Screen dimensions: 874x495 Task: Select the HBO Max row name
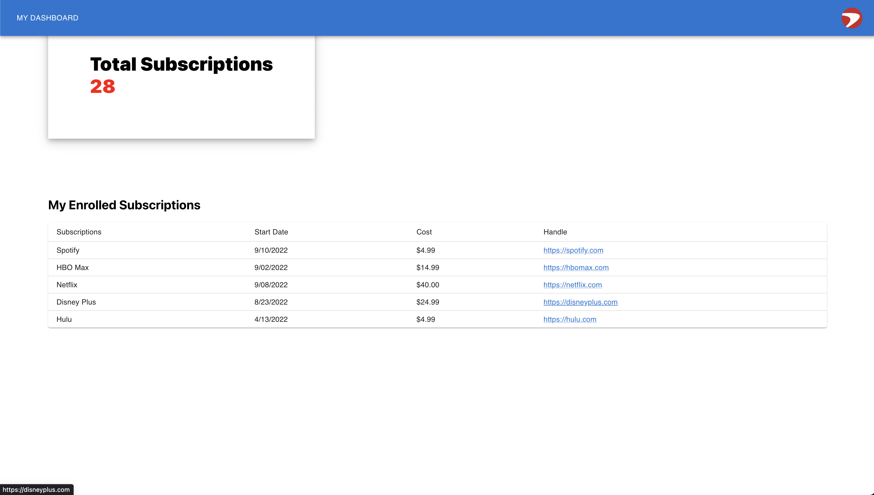[72, 268]
